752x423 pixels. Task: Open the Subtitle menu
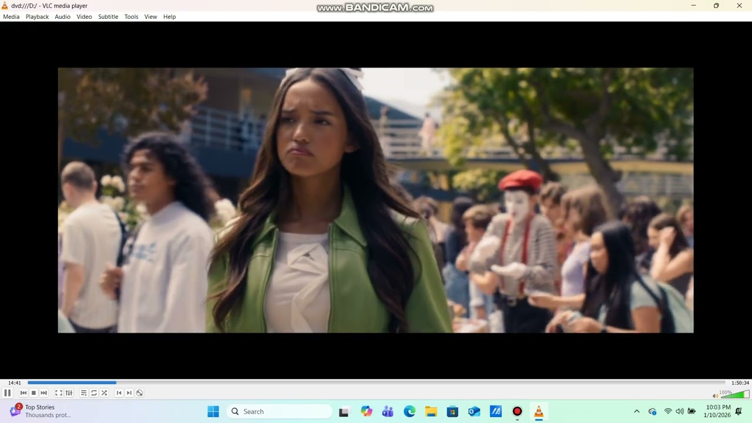coord(108,16)
